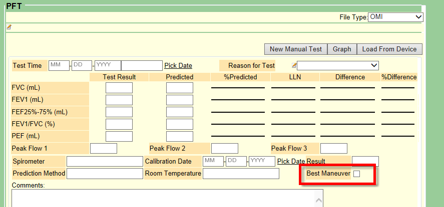The width and height of the screenshot is (444, 207).
Task: Click the Room Temperature input box
Action: tap(241, 174)
